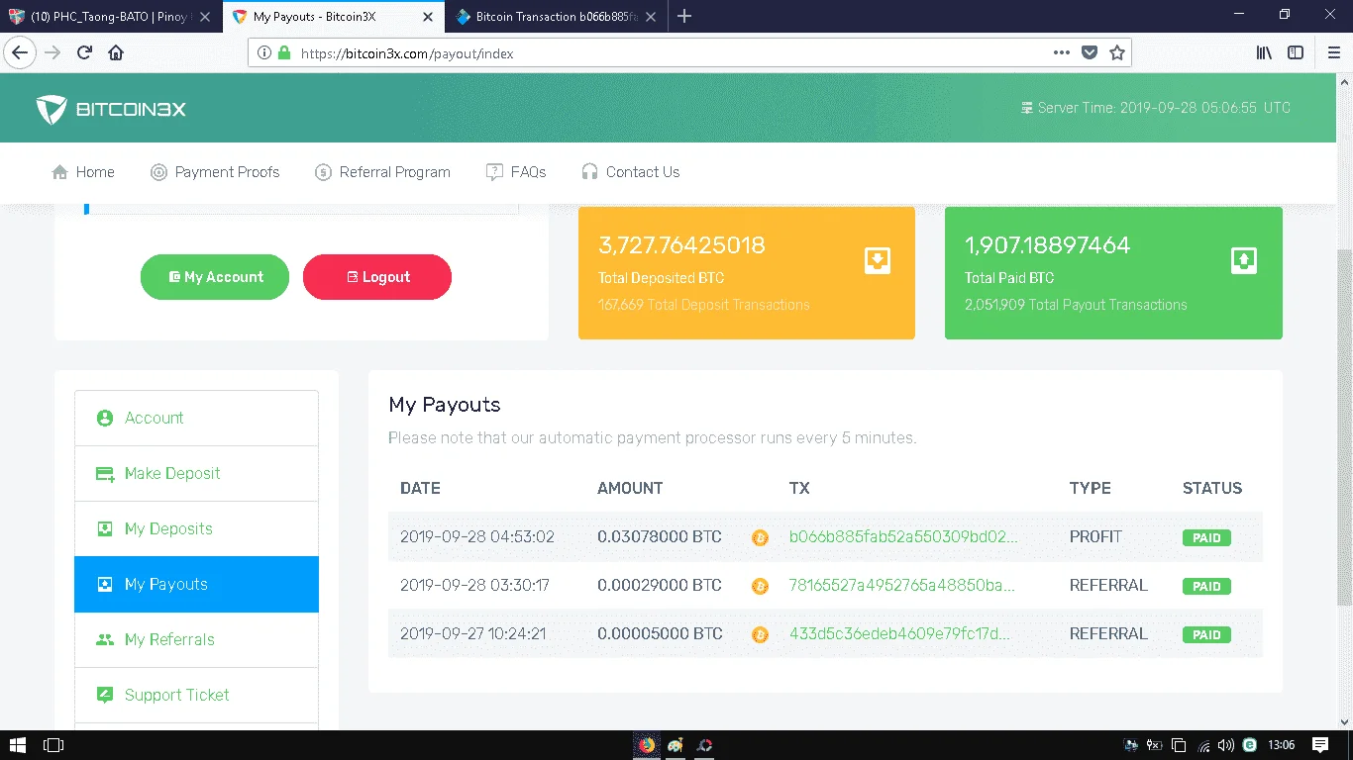
Task: Click the My Account button
Action: click(215, 277)
